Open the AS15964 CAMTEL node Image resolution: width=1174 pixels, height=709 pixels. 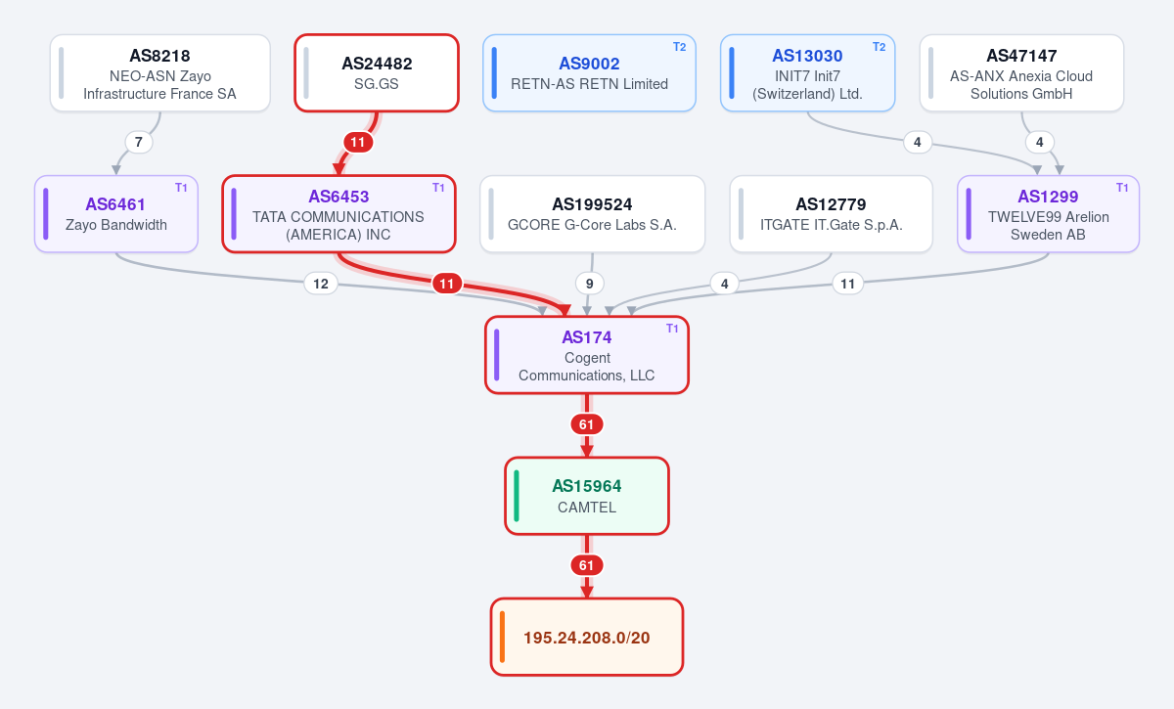tap(587, 496)
